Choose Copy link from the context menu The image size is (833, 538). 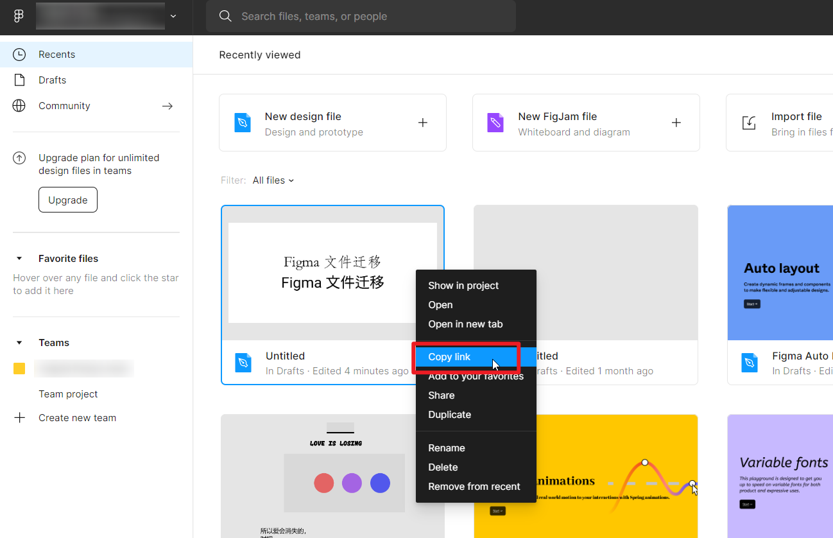[x=449, y=356]
